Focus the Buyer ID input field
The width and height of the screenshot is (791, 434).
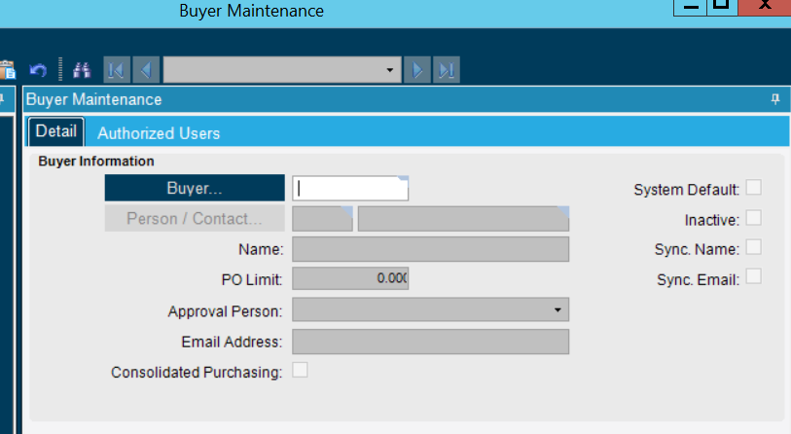(350, 188)
